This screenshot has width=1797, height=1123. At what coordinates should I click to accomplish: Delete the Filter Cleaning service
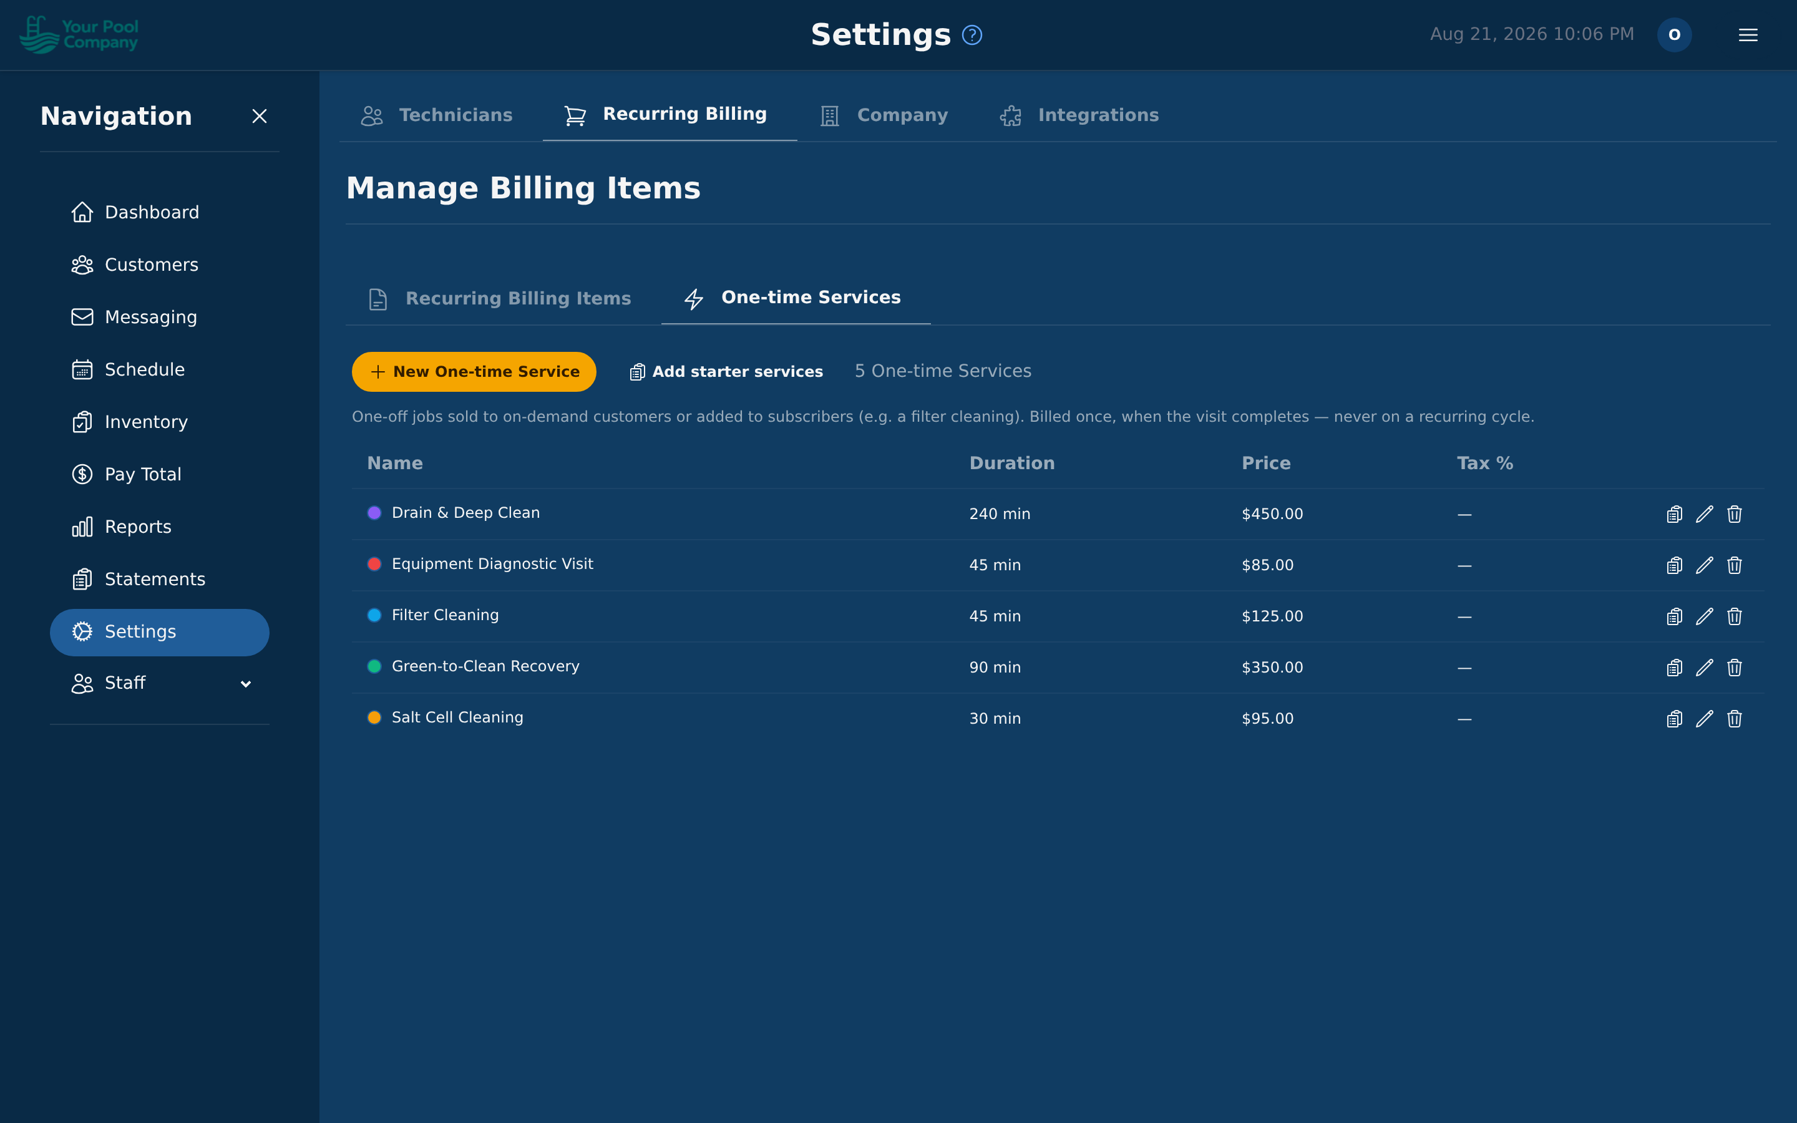1734,616
